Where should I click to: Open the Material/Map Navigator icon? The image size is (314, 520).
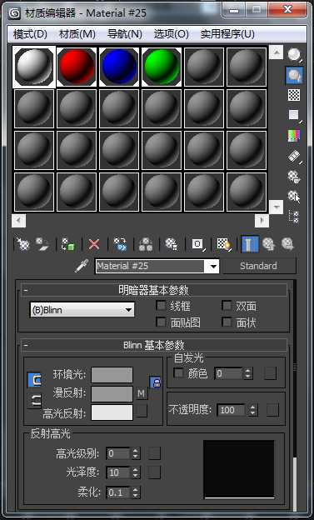point(294,217)
